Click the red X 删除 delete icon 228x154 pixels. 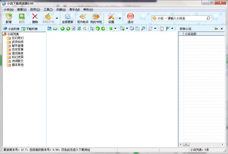point(35,18)
